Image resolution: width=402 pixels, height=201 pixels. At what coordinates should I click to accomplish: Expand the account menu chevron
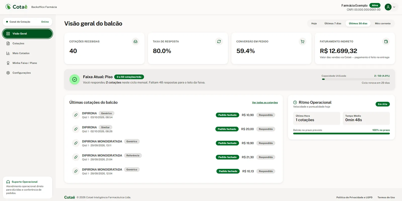coord(394,7)
